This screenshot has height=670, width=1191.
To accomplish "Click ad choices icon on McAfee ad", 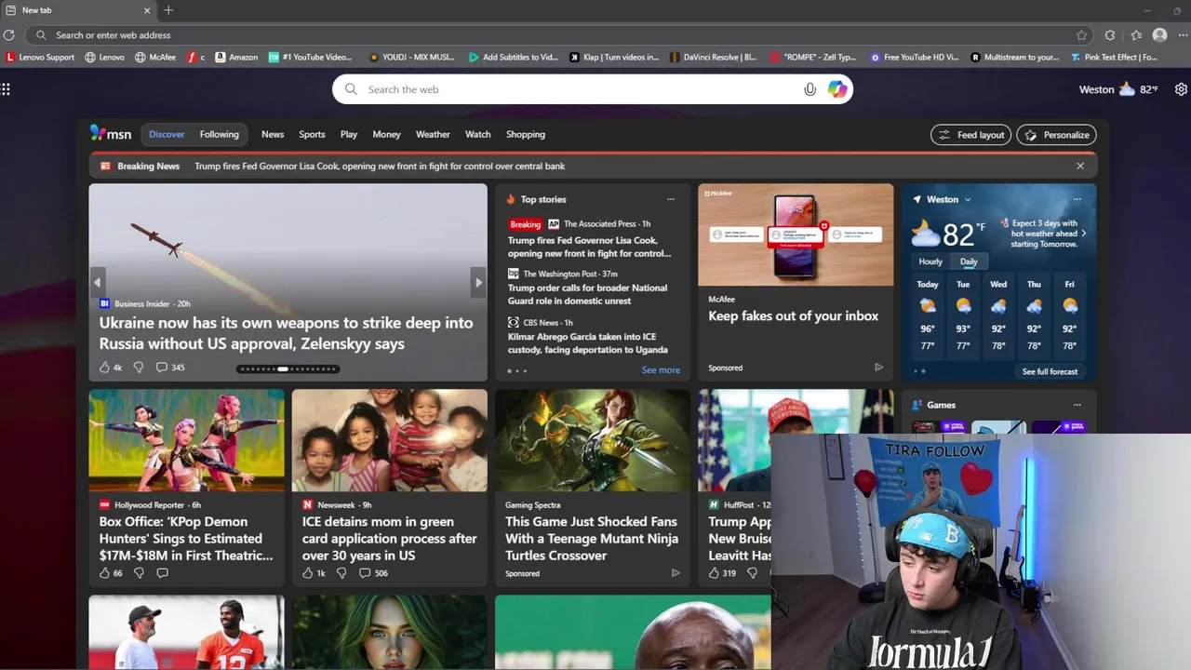I will pyautogui.click(x=878, y=368).
